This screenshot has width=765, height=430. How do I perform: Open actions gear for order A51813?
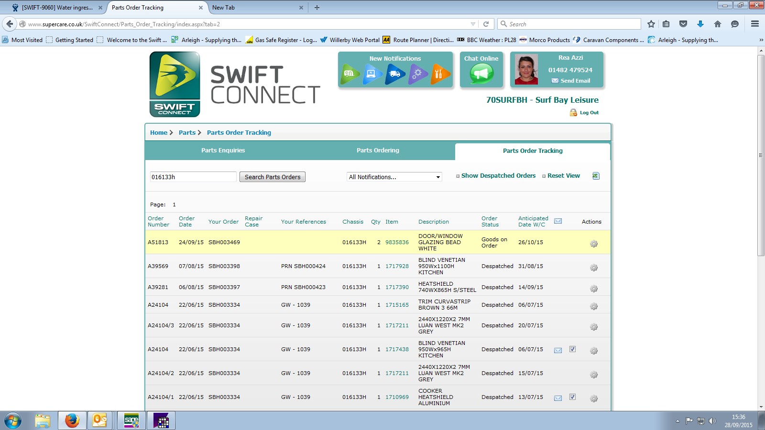pyautogui.click(x=594, y=244)
